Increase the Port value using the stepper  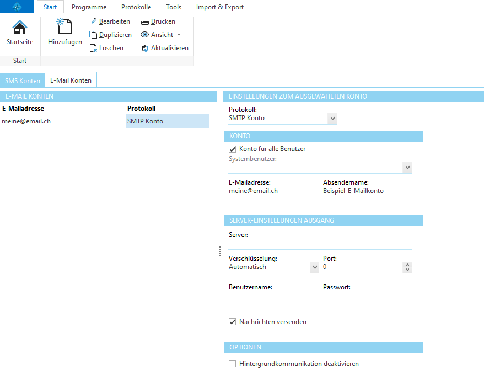point(406,265)
